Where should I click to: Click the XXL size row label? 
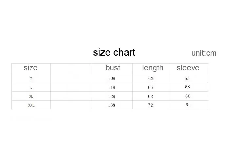tap(31, 105)
